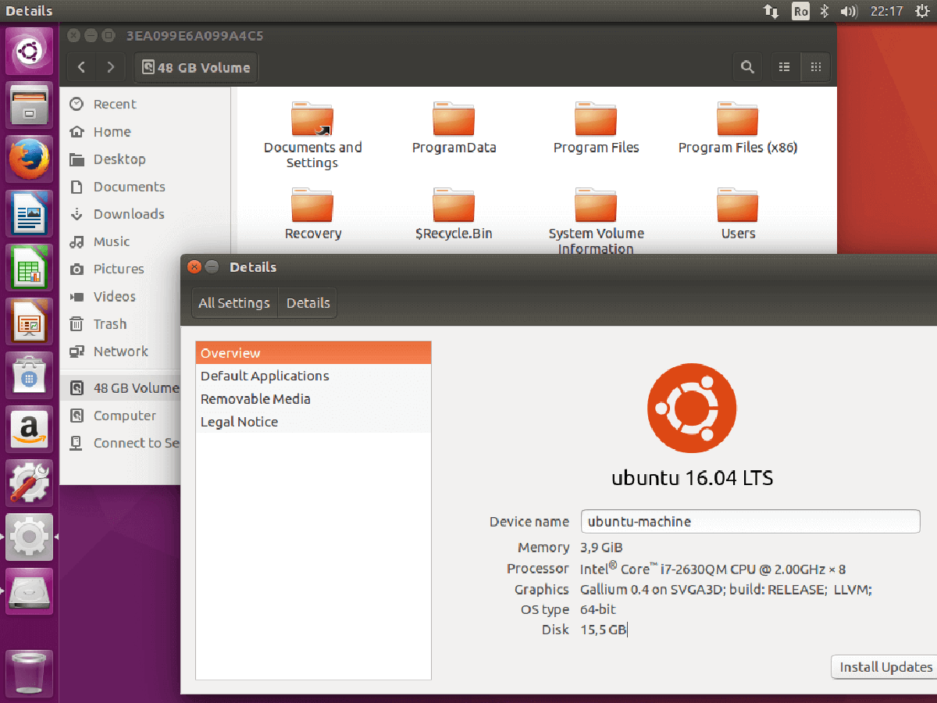Switch Files to grid icon view
Screen dimensions: 937x703
click(816, 67)
